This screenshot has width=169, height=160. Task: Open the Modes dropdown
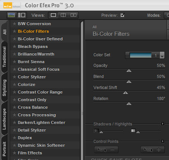coord(166,15)
